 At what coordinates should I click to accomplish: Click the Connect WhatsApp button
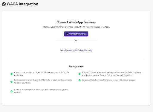pyautogui.click(x=76, y=34)
